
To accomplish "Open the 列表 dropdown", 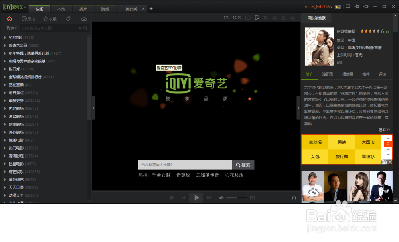I will tap(12, 28).
